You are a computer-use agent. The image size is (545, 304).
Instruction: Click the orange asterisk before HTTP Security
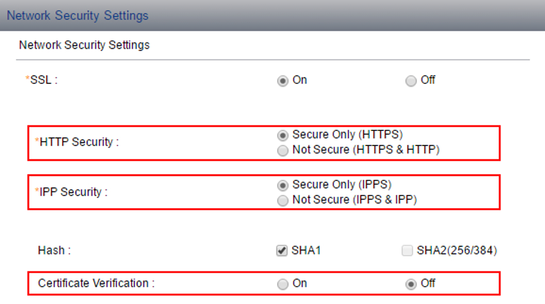(37, 141)
